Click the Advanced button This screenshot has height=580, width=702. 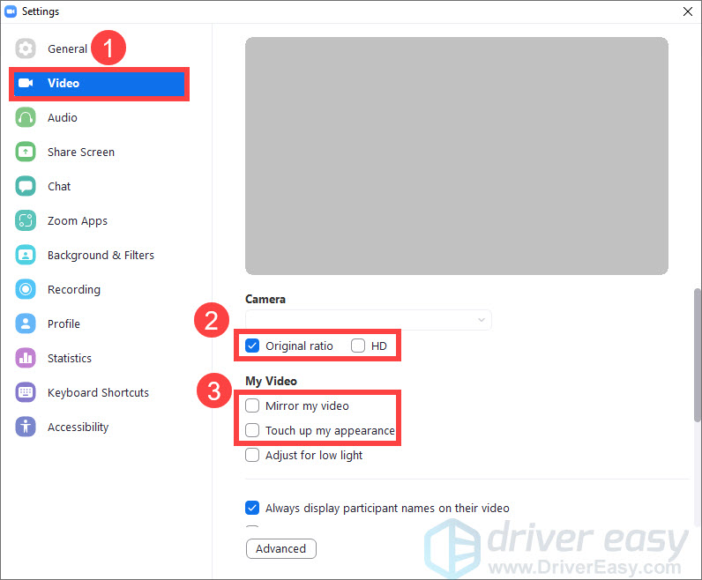pos(280,549)
